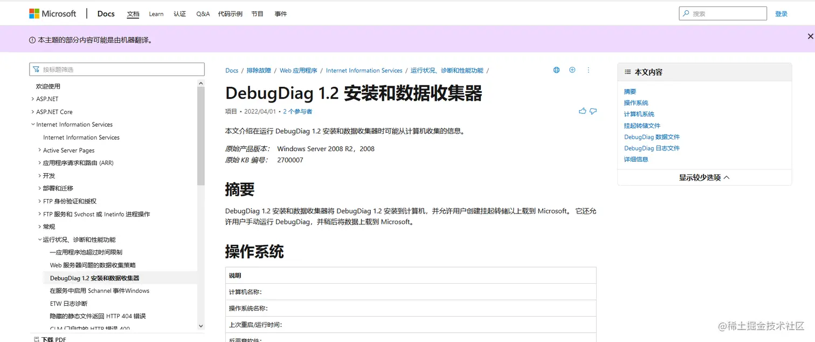This screenshot has height=342, width=815.
Task: Expand 应用程序请求和路由 (ARR) node
Action: coord(40,162)
